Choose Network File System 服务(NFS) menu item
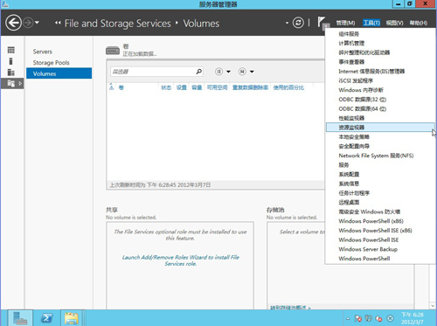437x326 pixels. tap(379, 156)
